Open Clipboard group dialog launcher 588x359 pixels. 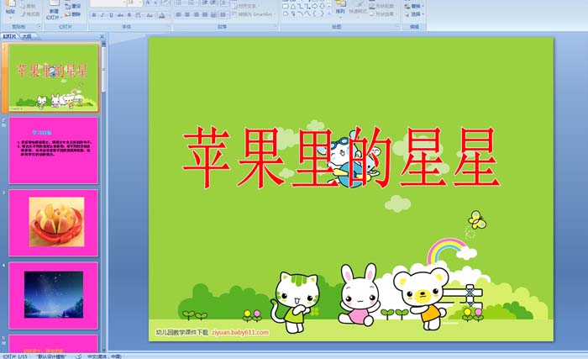click(x=39, y=26)
